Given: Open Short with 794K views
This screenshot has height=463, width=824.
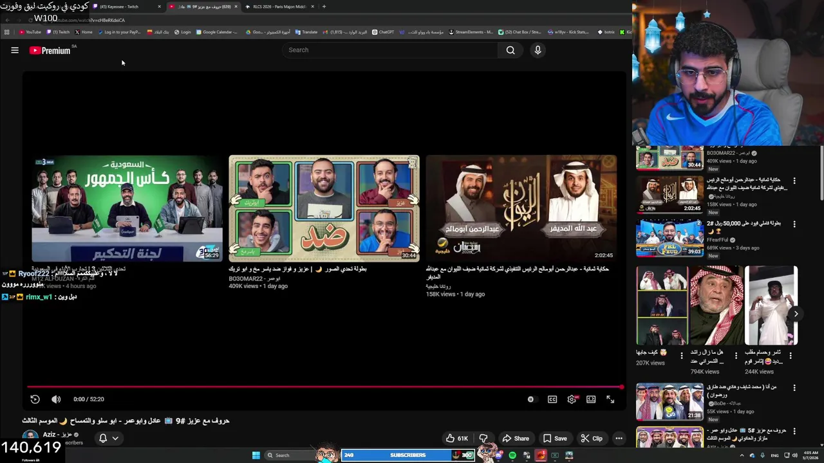Looking at the screenshot, I should click(x=716, y=305).
